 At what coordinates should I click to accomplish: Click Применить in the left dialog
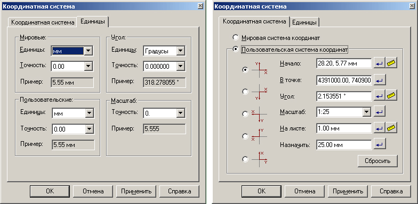click(136, 191)
